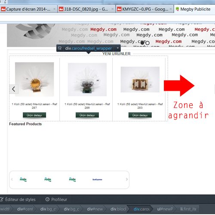Screen dimensions: 215x215
Task: Click the first Pınar brand logo
Action: tap(23, 179)
